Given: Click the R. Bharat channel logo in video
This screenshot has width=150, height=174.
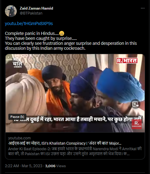Looking at the screenshot, I should point(127,61).
